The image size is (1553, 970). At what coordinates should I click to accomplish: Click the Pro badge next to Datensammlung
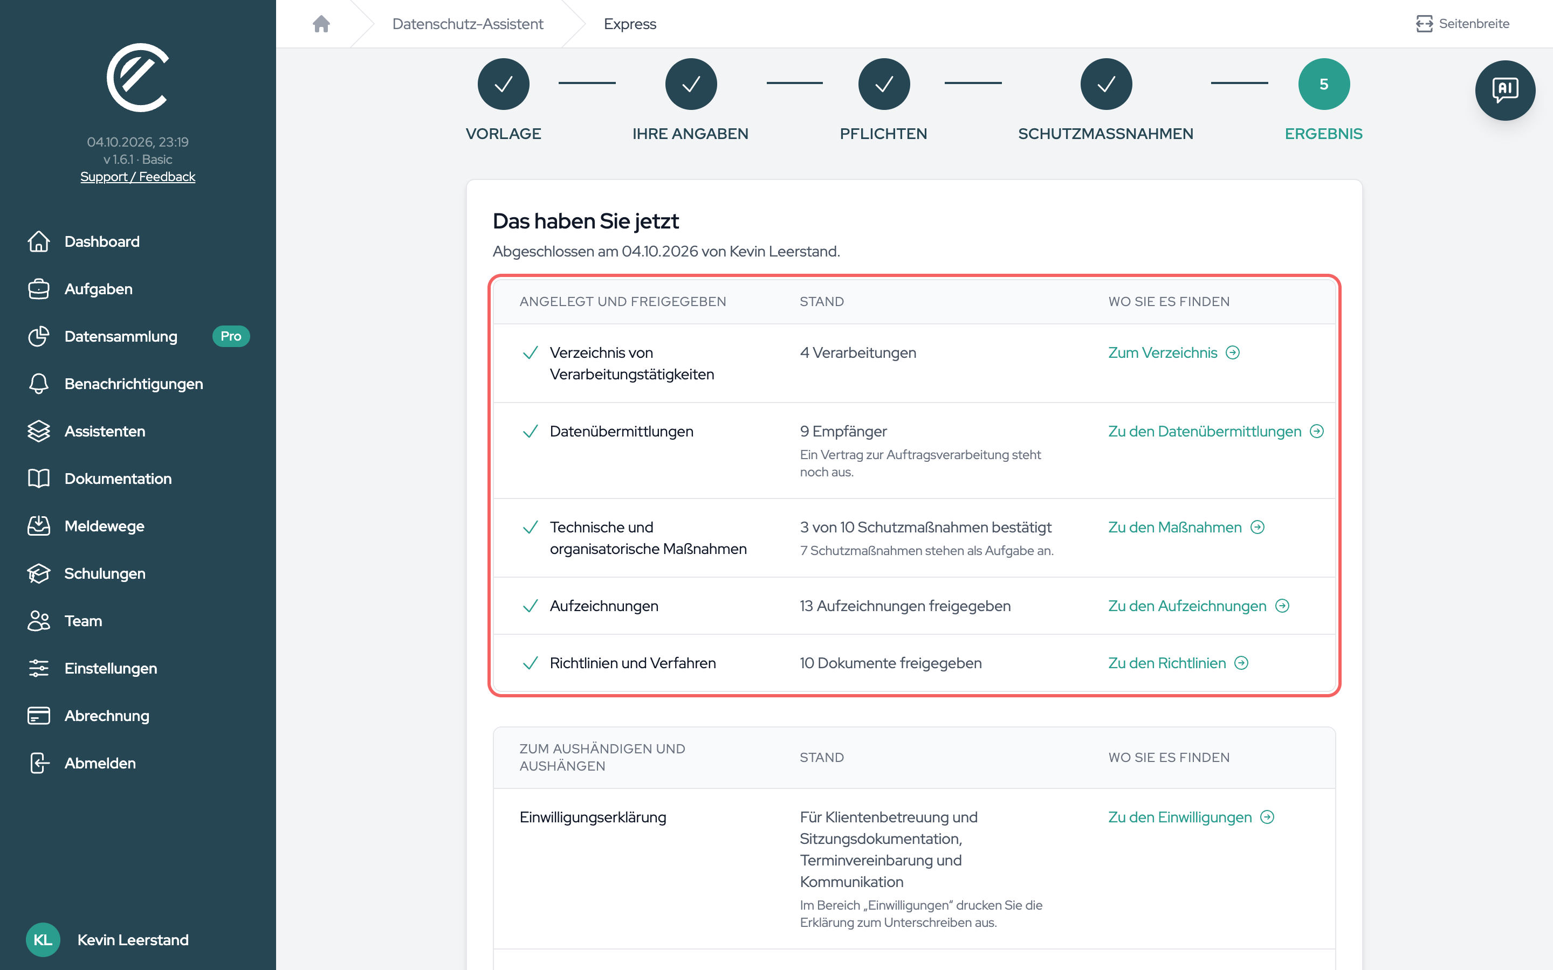pyautogui.click(x=230, y=336)
